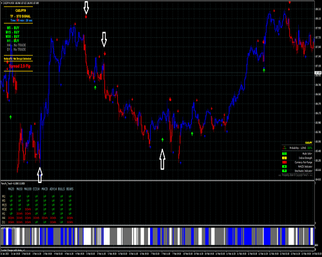The image size is (322, 257).
Task: Click the date axis at chart bottom
Action: [x=158, y=254]
